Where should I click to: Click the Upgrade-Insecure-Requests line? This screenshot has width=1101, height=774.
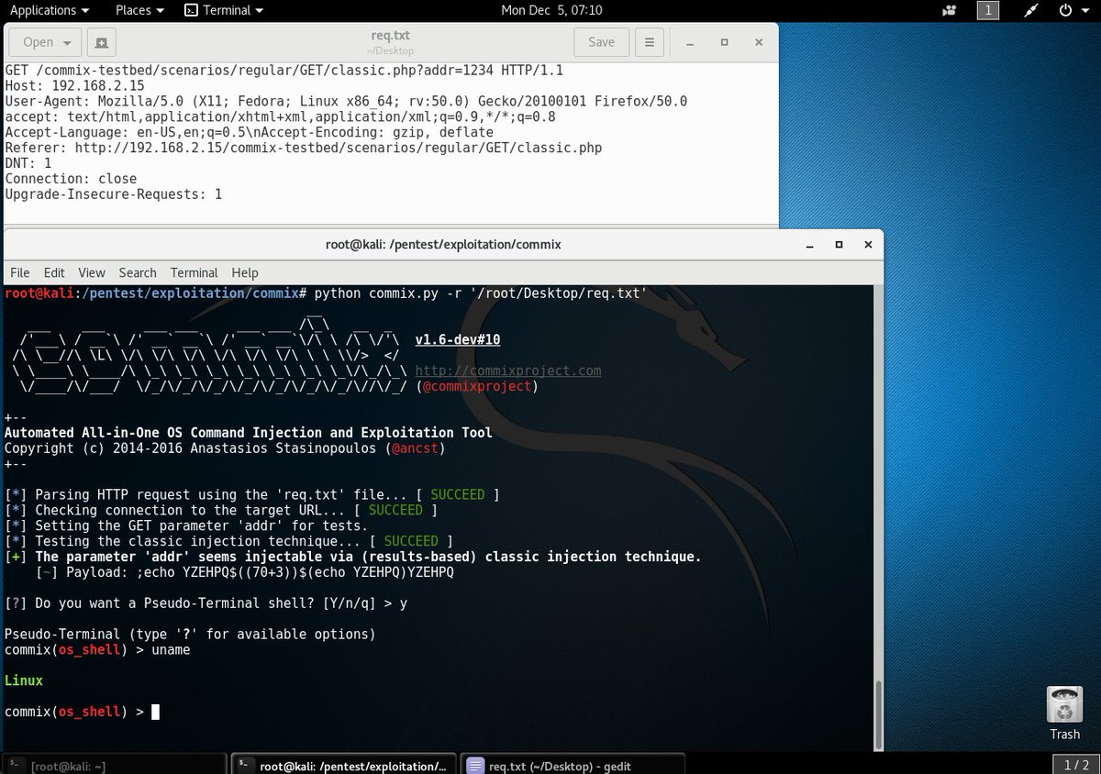(113, 194)
